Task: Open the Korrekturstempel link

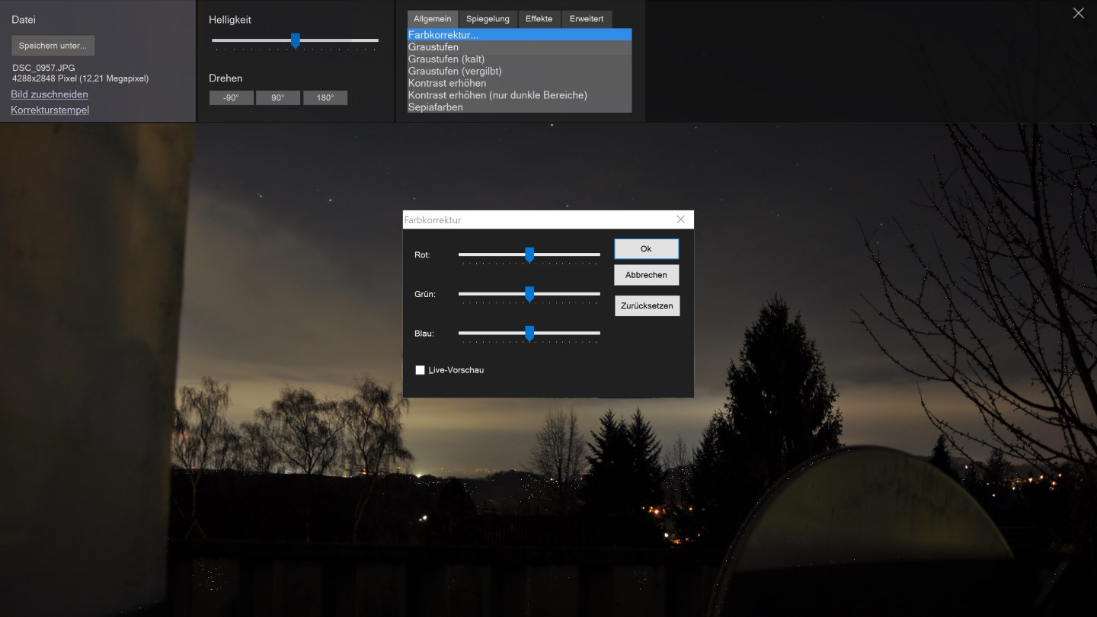Action: [x=50, y=110]
